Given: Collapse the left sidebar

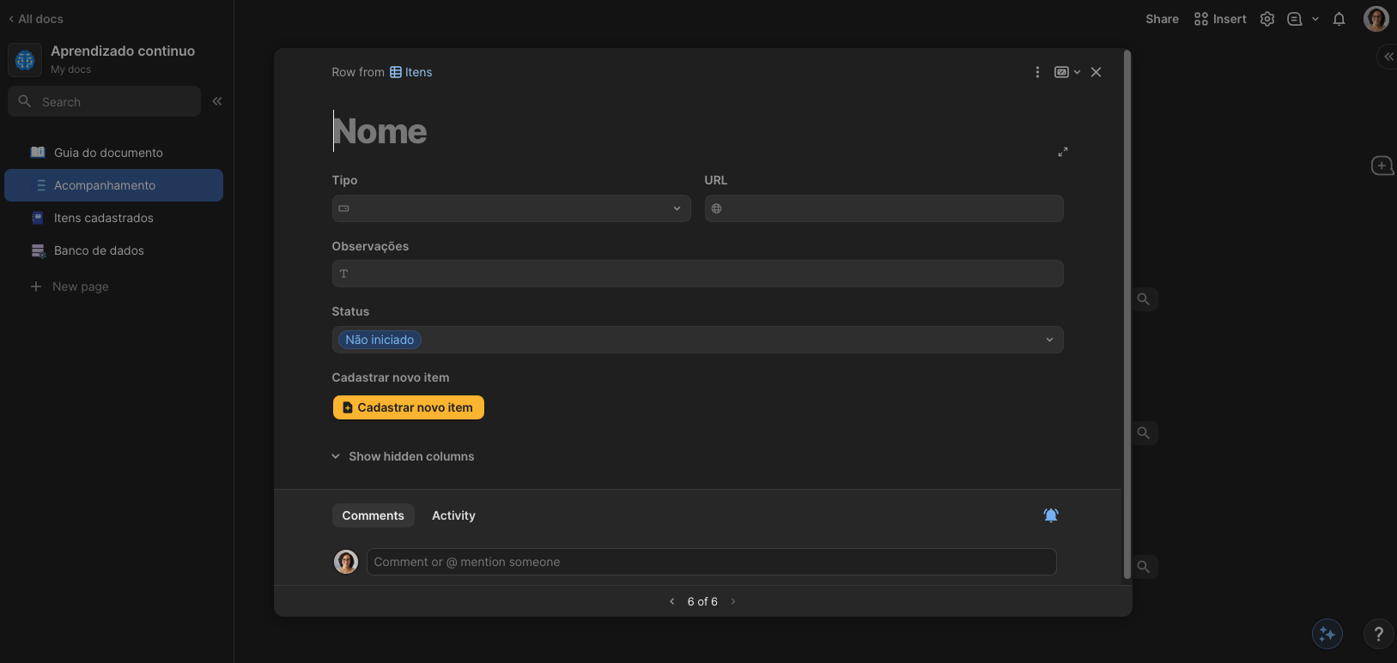Looking at the screenshot, I should (x=217, y=101).
